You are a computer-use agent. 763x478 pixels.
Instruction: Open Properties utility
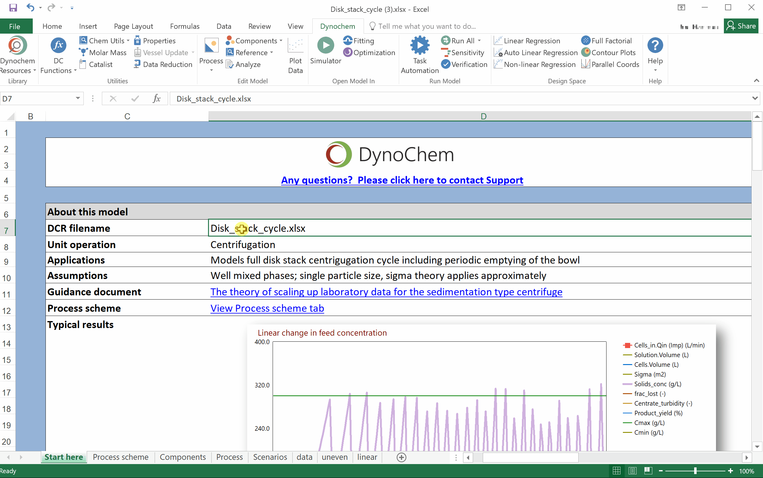coord(155,41)
